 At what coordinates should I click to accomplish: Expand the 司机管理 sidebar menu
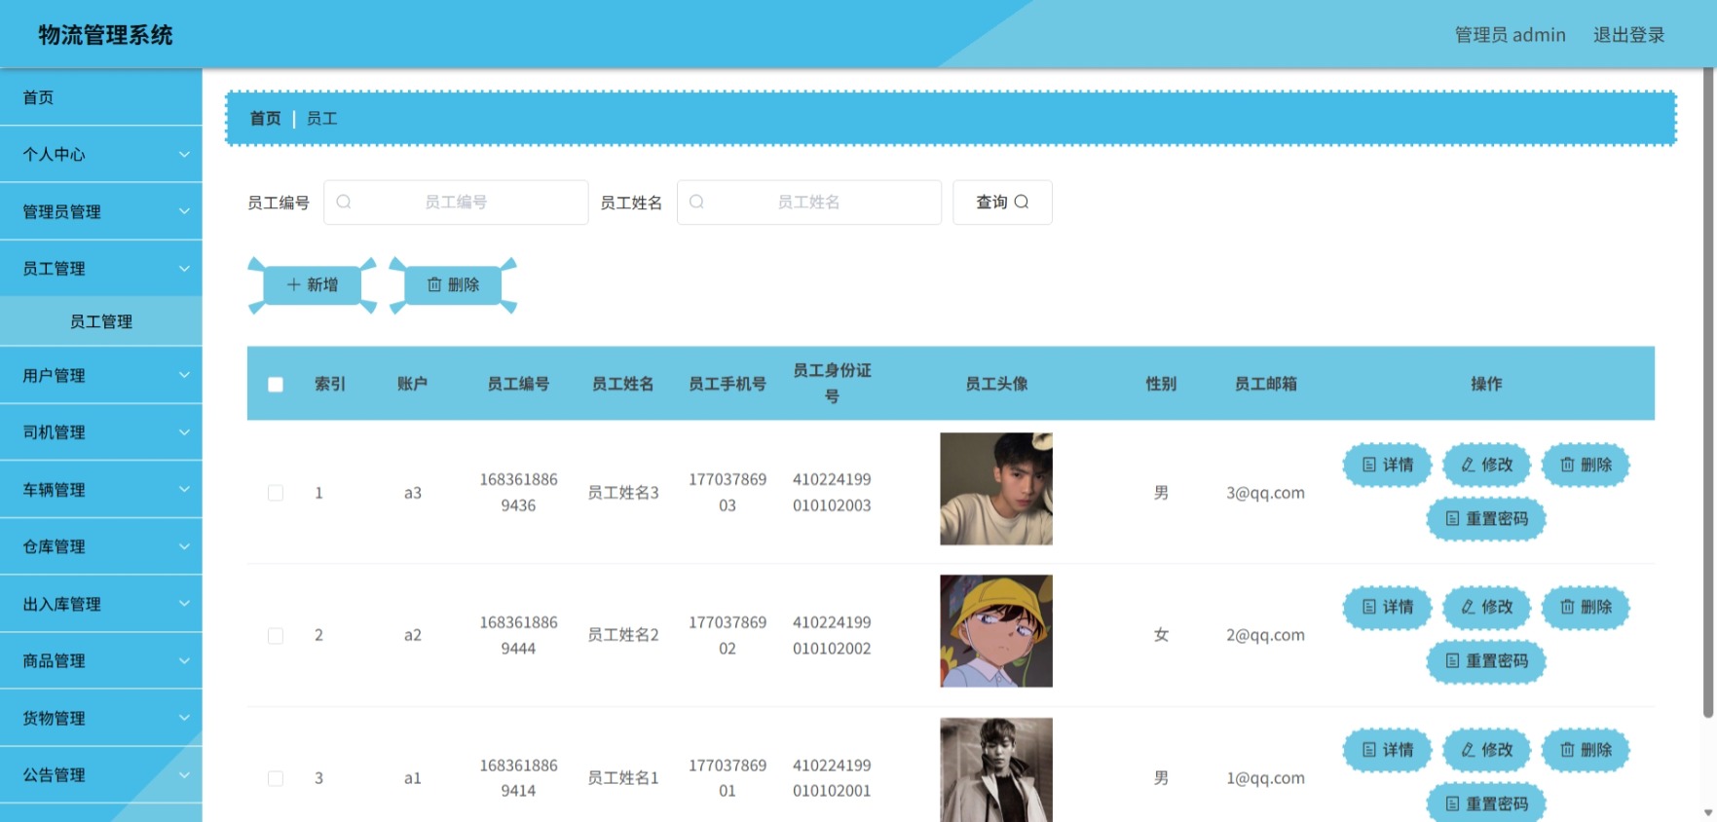[101, 432]
